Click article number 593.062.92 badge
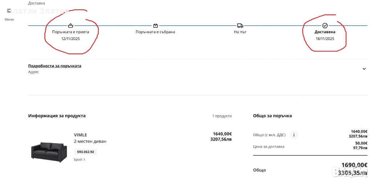Viewport: 372px width, 182px height. click(x=85, y=152)
